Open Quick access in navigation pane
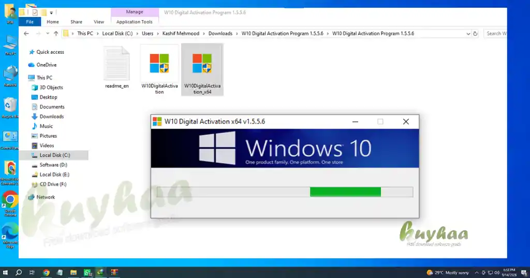This screenshot has height=278, width=530. tap(47, 52)
